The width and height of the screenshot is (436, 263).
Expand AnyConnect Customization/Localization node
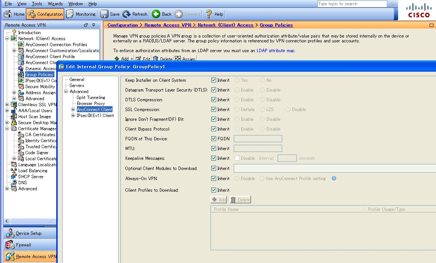click(x=14, y=50)
